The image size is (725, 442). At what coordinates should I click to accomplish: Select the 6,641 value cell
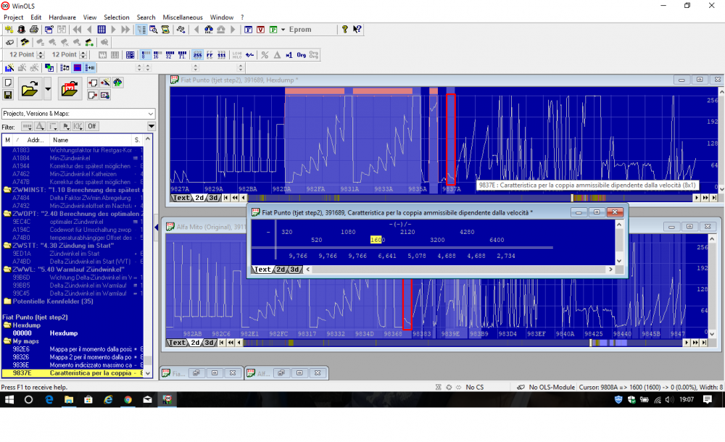(x=387, y=256)
